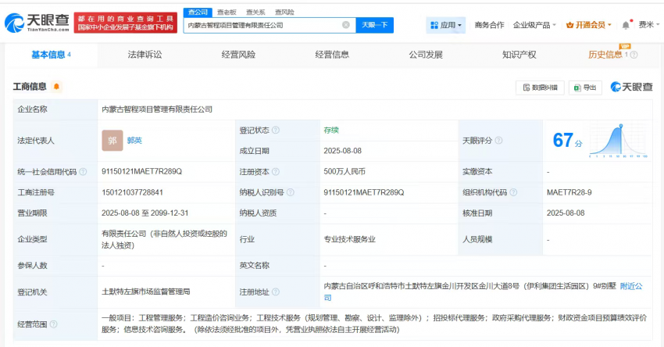Click the 导出 export button

pyautogui.click(x=585, y=88)
